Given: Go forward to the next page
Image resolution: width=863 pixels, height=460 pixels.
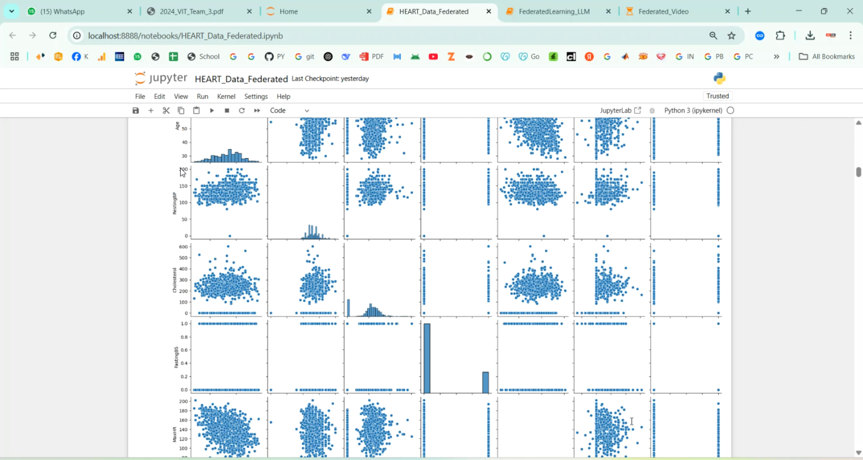Looking at the screenshot, I should point(33,36).
